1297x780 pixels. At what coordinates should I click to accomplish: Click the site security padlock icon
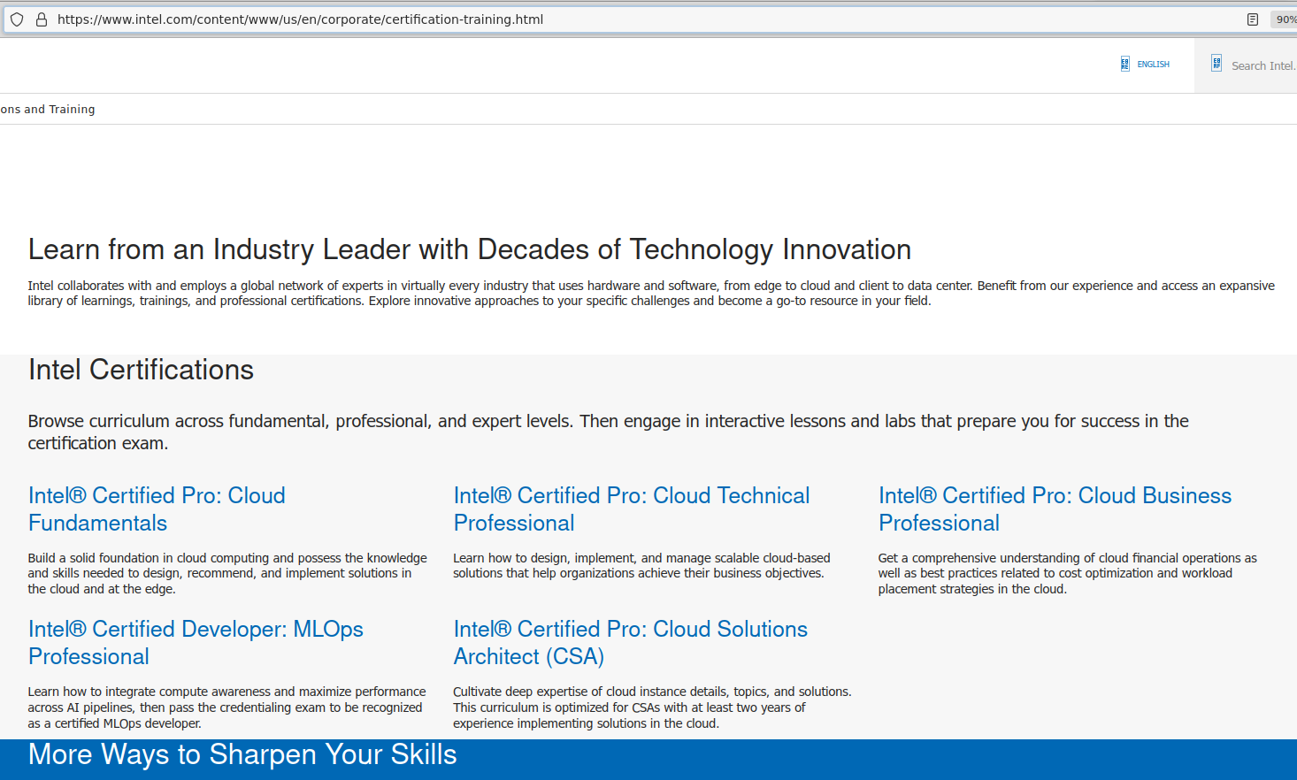[x=41, y=19]
